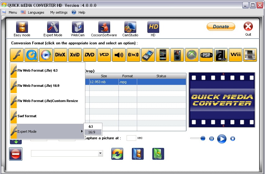Select Nintendo DS format icon
This screenshot has width=265, height=174.
coord(250,55)
